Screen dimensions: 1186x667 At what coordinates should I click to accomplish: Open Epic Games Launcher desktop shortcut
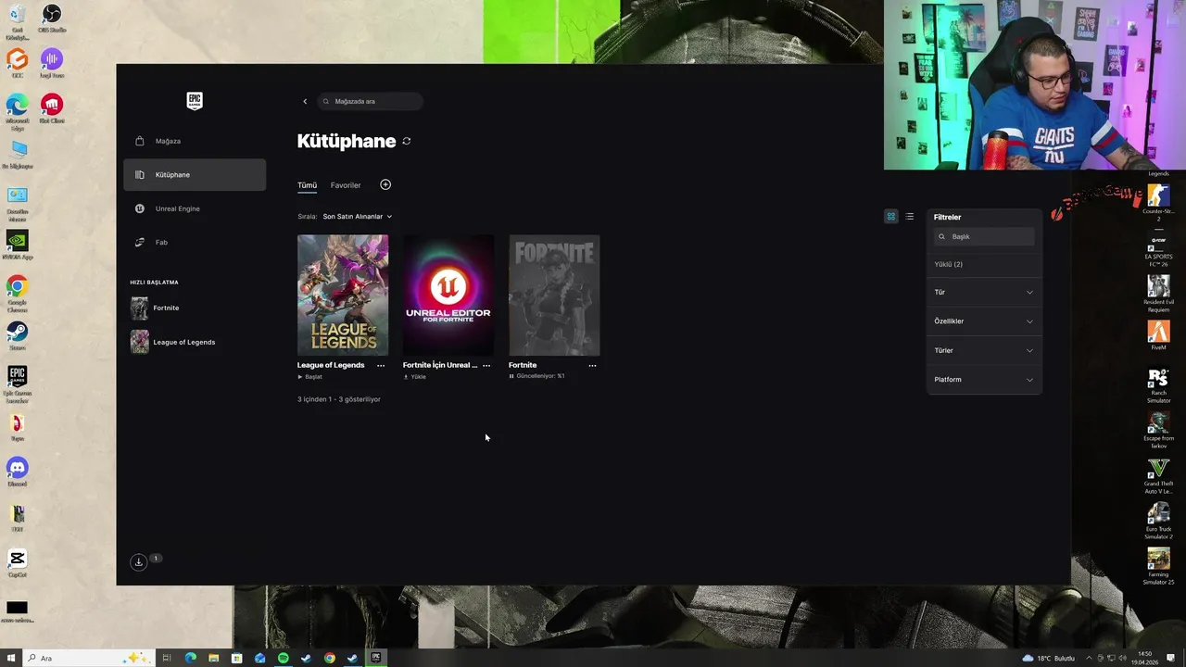pos(17,384)
